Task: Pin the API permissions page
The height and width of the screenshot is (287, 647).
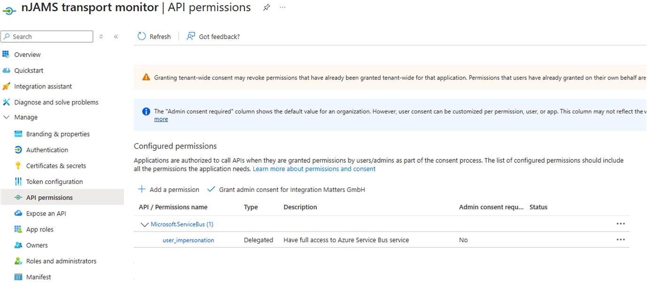Action: [x=266, y=8]
